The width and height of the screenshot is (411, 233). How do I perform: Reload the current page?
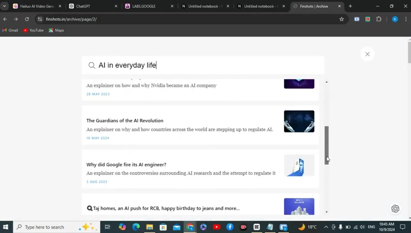tap(27, 19)
